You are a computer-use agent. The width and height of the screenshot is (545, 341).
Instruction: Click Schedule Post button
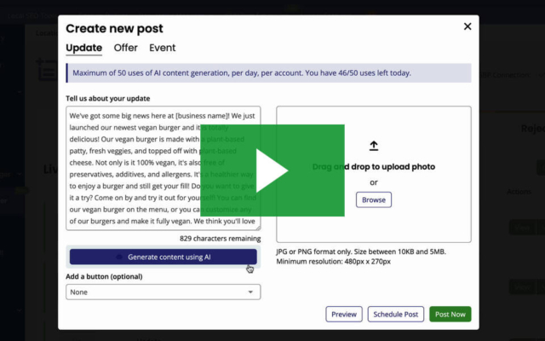tap(396, 315)
